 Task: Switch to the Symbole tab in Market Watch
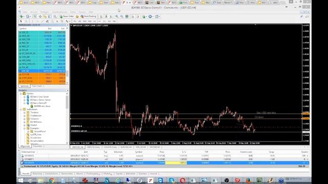tap(24, 86)
